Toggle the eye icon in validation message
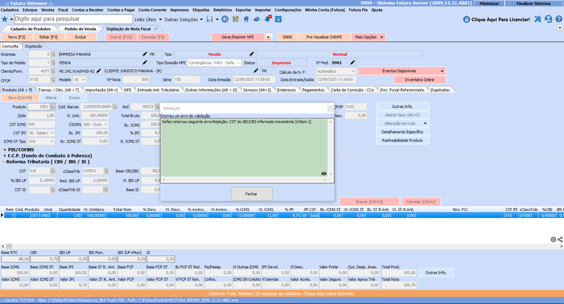Screen dimensions: 564x304 click(324, 174)
